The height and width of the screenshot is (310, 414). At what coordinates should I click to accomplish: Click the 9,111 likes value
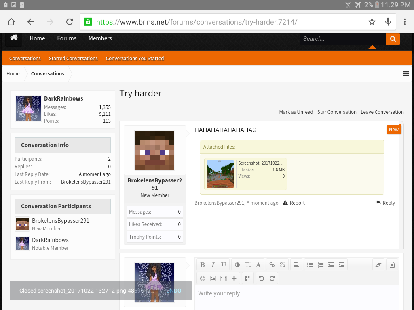tap(105, 114)
